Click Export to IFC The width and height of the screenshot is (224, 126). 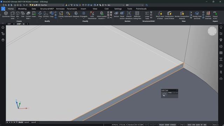pos(215,15)
